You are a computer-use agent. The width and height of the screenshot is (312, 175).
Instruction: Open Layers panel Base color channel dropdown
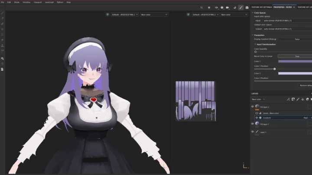(x=258, y=99)
